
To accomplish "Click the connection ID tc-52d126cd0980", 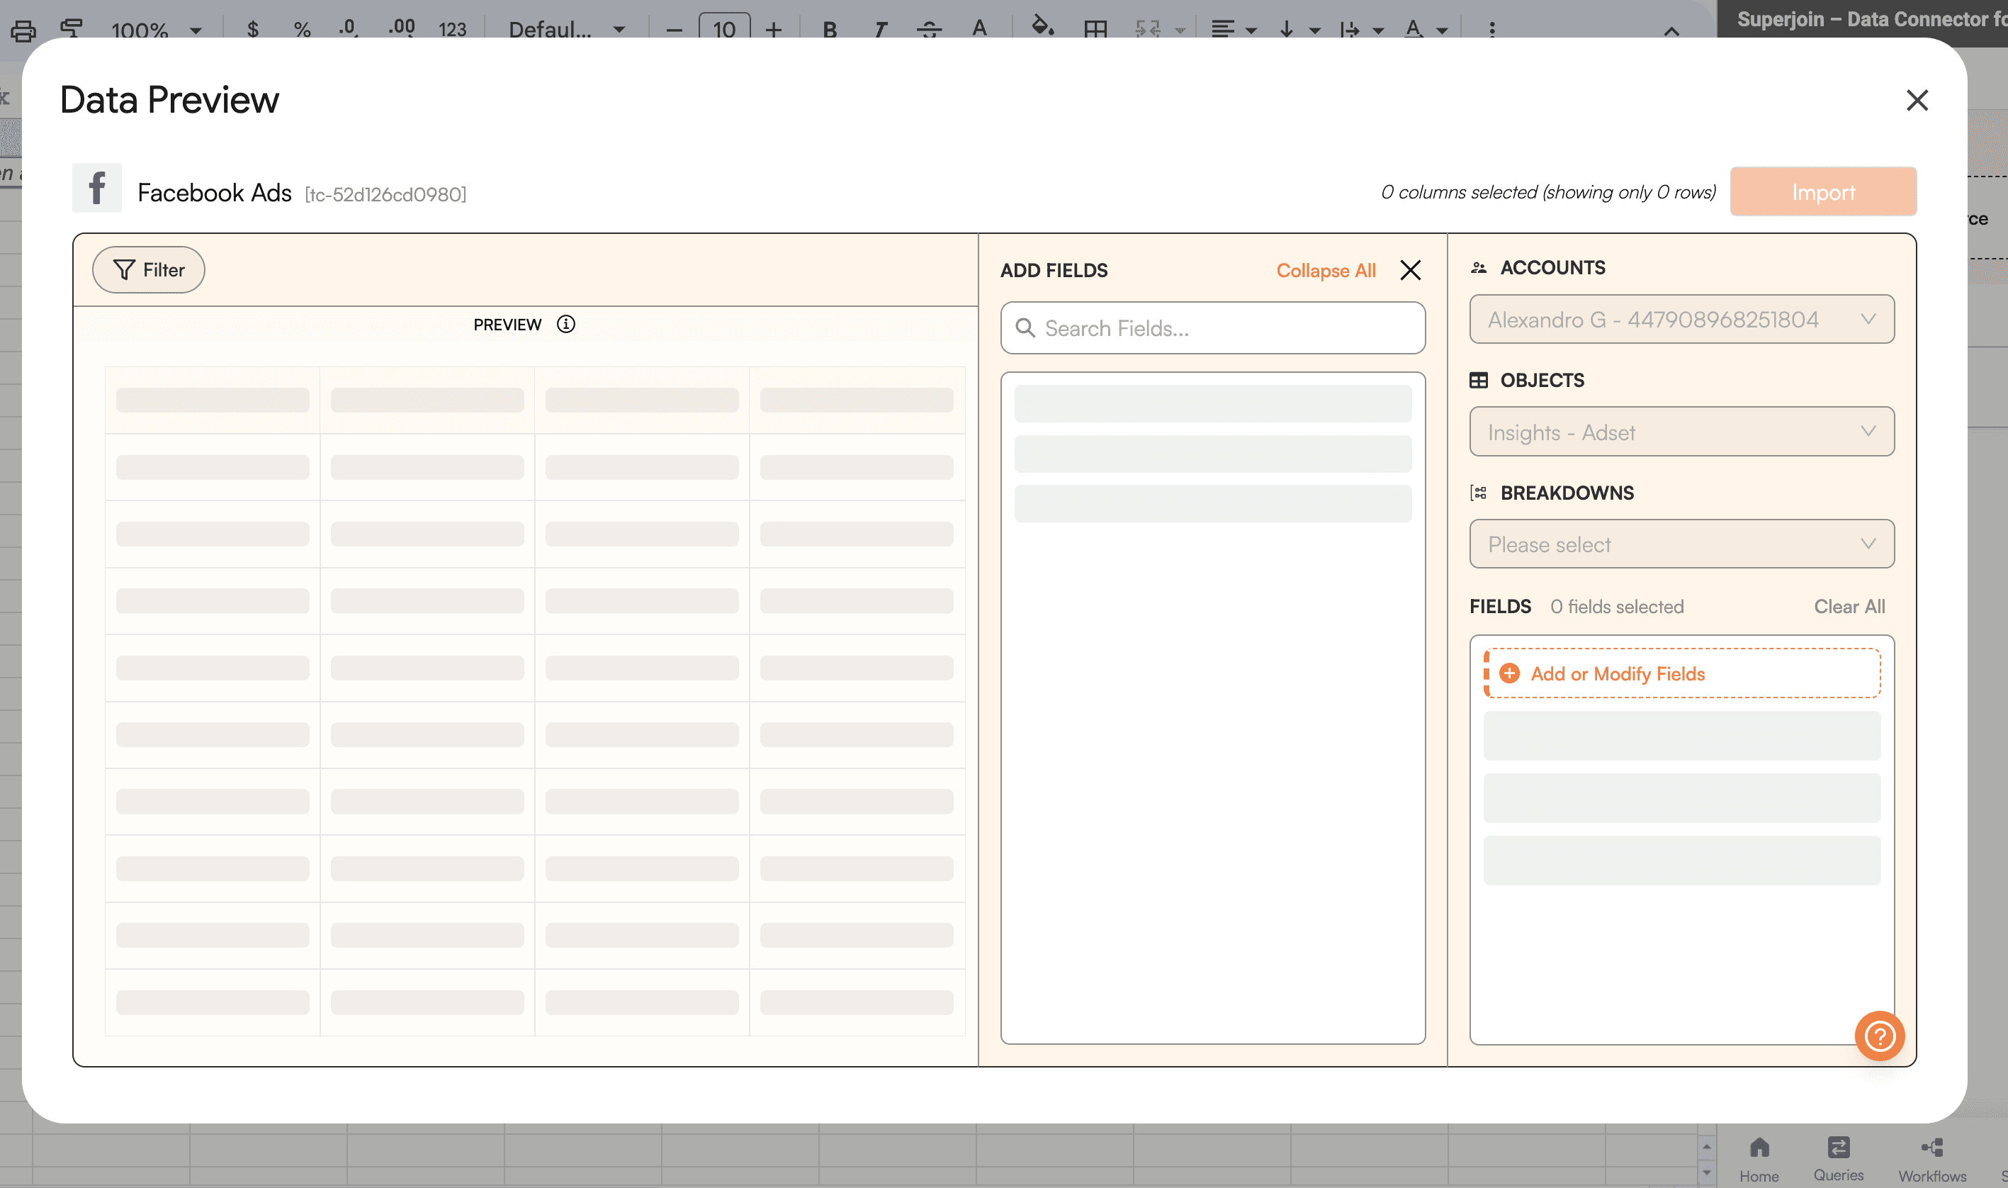I will coord(385,194).
